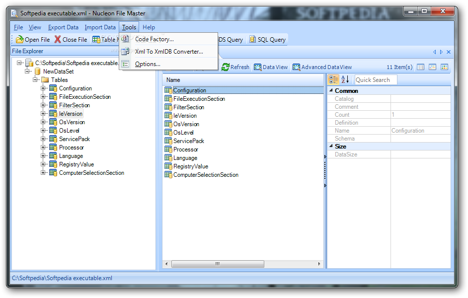Switch to the middle list view icon

(x=433, y=67)
